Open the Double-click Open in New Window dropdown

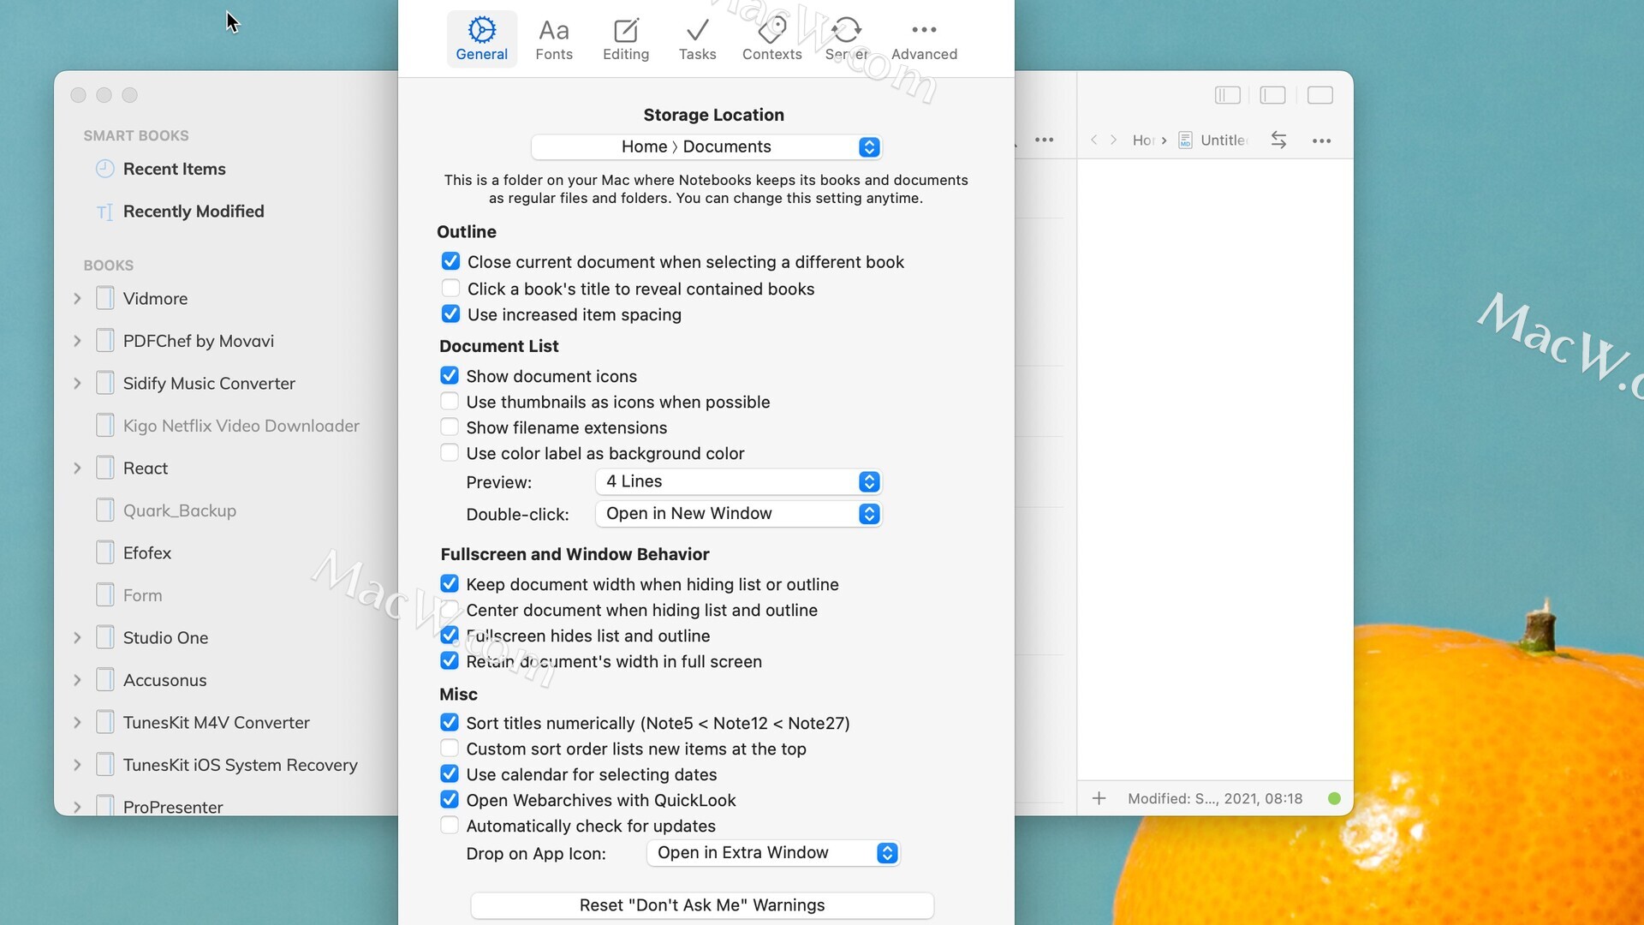[x=738, y=513]
